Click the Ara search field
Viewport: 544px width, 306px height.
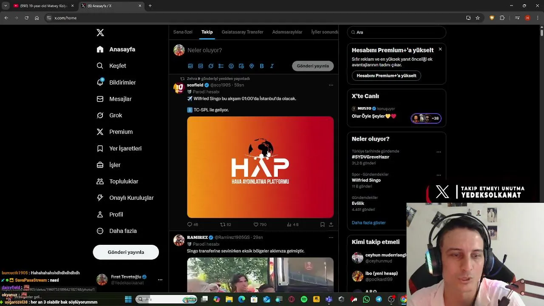pyautogui.click(x=397, y=32)
